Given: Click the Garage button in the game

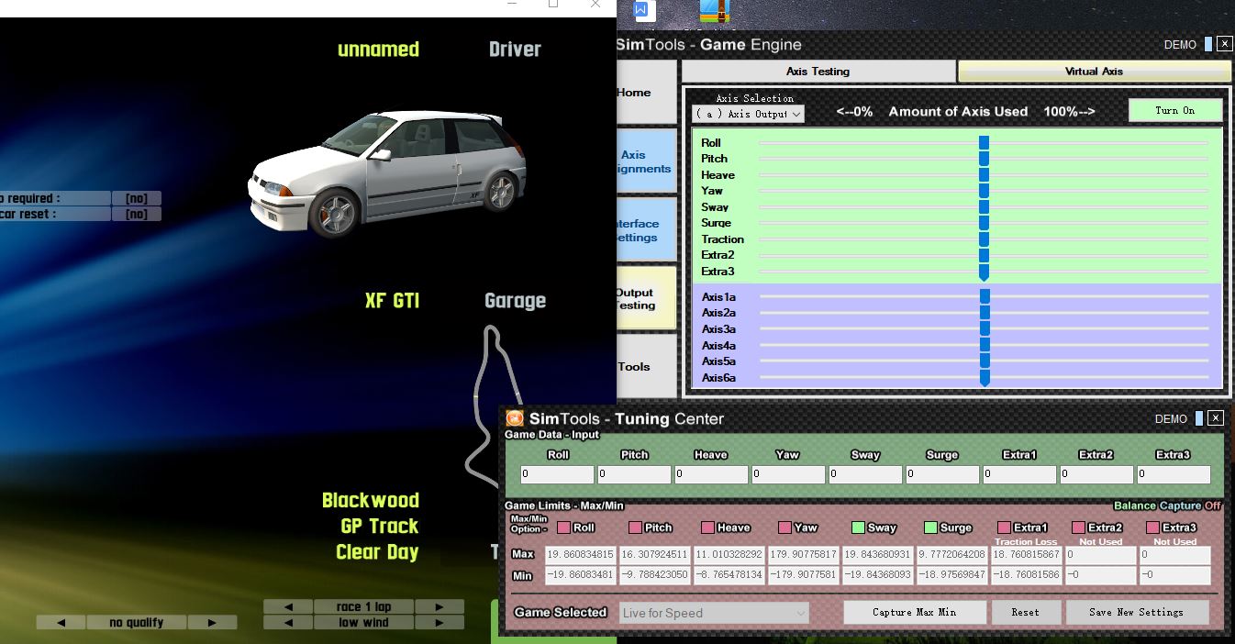Looking at the screenshot, I should [515, 301].
